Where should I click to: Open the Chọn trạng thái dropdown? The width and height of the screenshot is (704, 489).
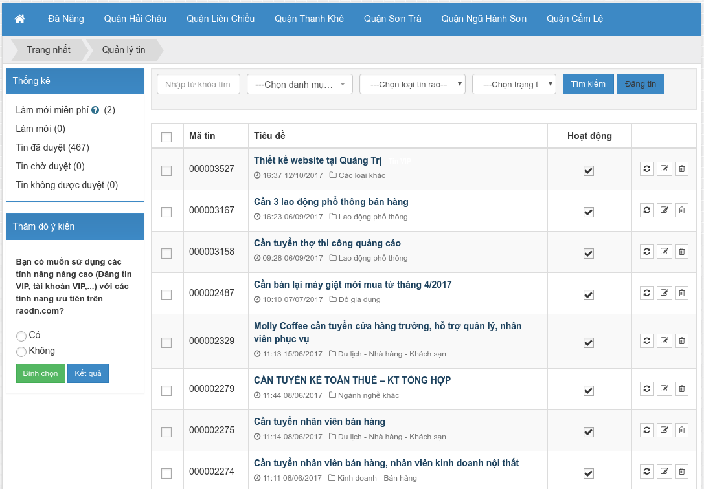point(514,84)
